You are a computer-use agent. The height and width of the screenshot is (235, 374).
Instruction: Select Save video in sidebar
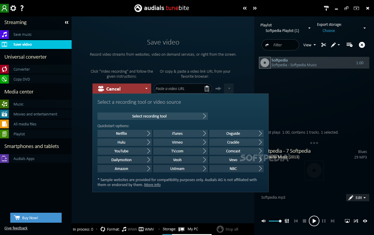[36, 44]
